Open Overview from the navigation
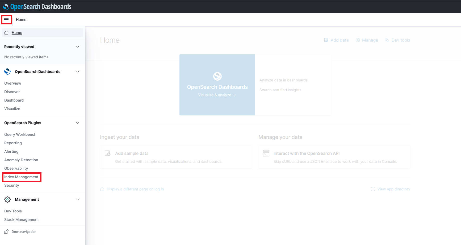The width and height of the screenshot is (461, 245). coord(13,83)
